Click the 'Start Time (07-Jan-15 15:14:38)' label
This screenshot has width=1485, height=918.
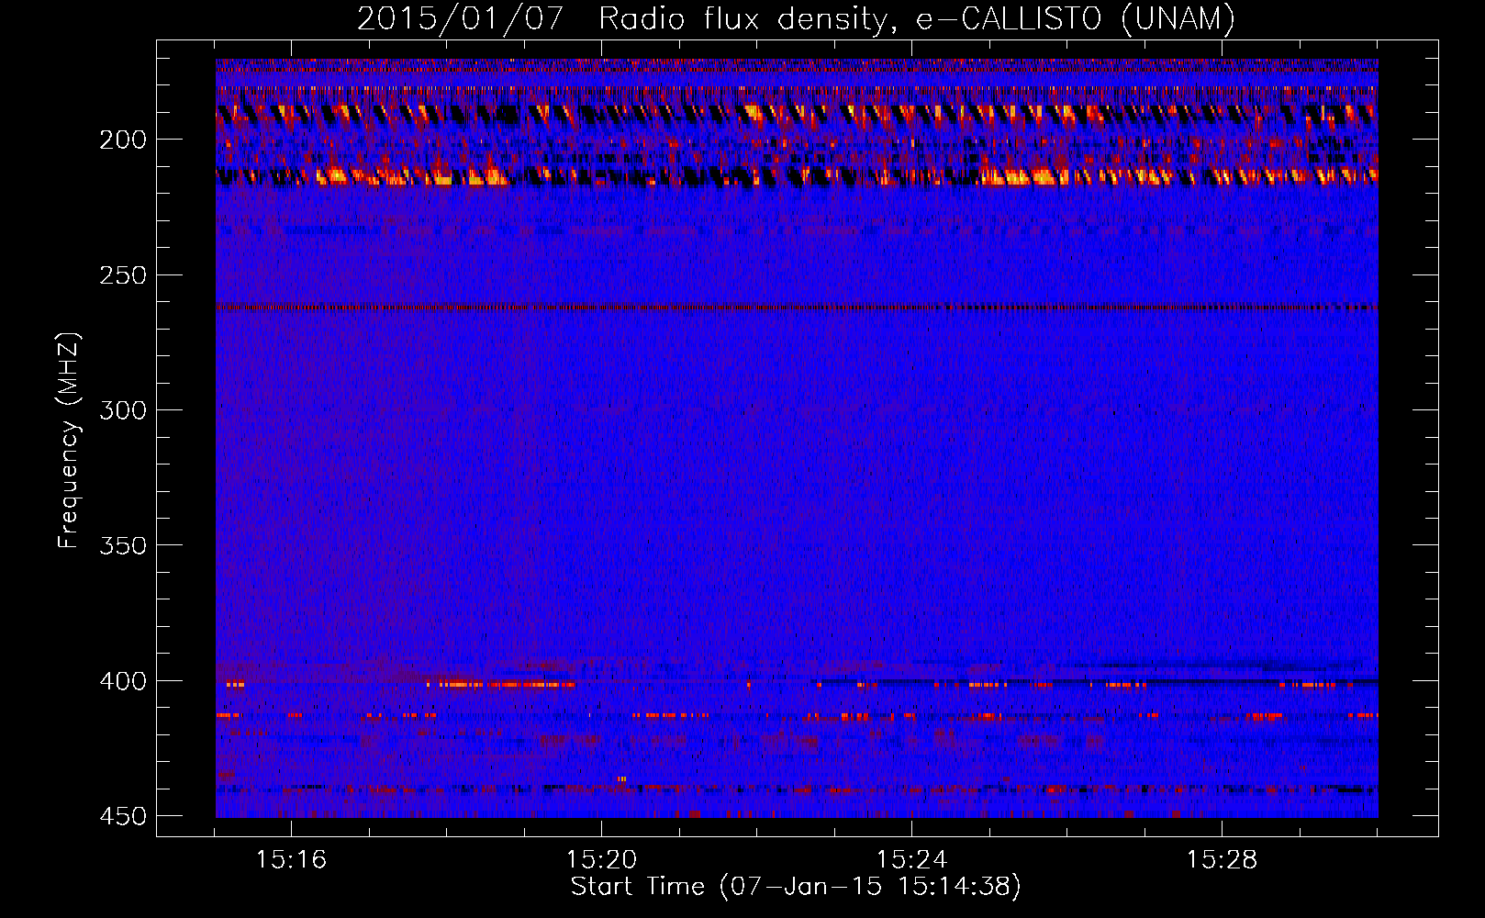(796, 887)
